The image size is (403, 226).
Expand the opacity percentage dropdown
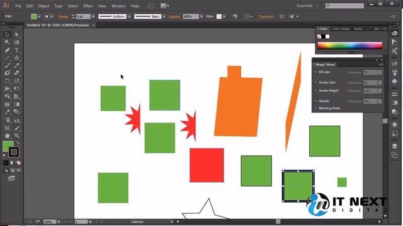201,16
